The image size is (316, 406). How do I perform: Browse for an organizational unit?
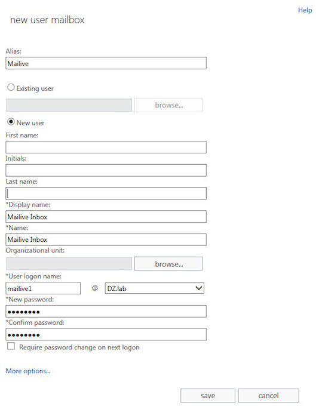(168, 264)
